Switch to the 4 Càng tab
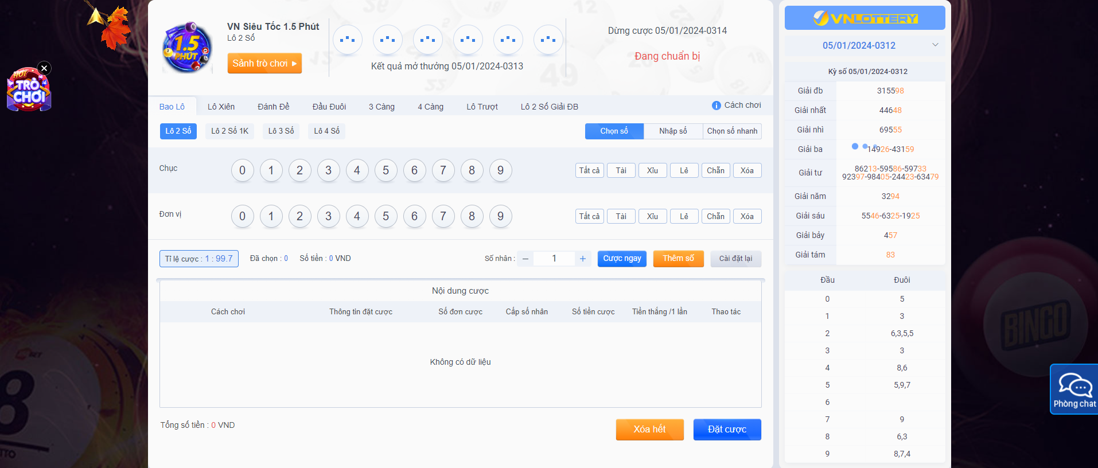This screenshot has width=1098, height=468. tap(430, 107)
